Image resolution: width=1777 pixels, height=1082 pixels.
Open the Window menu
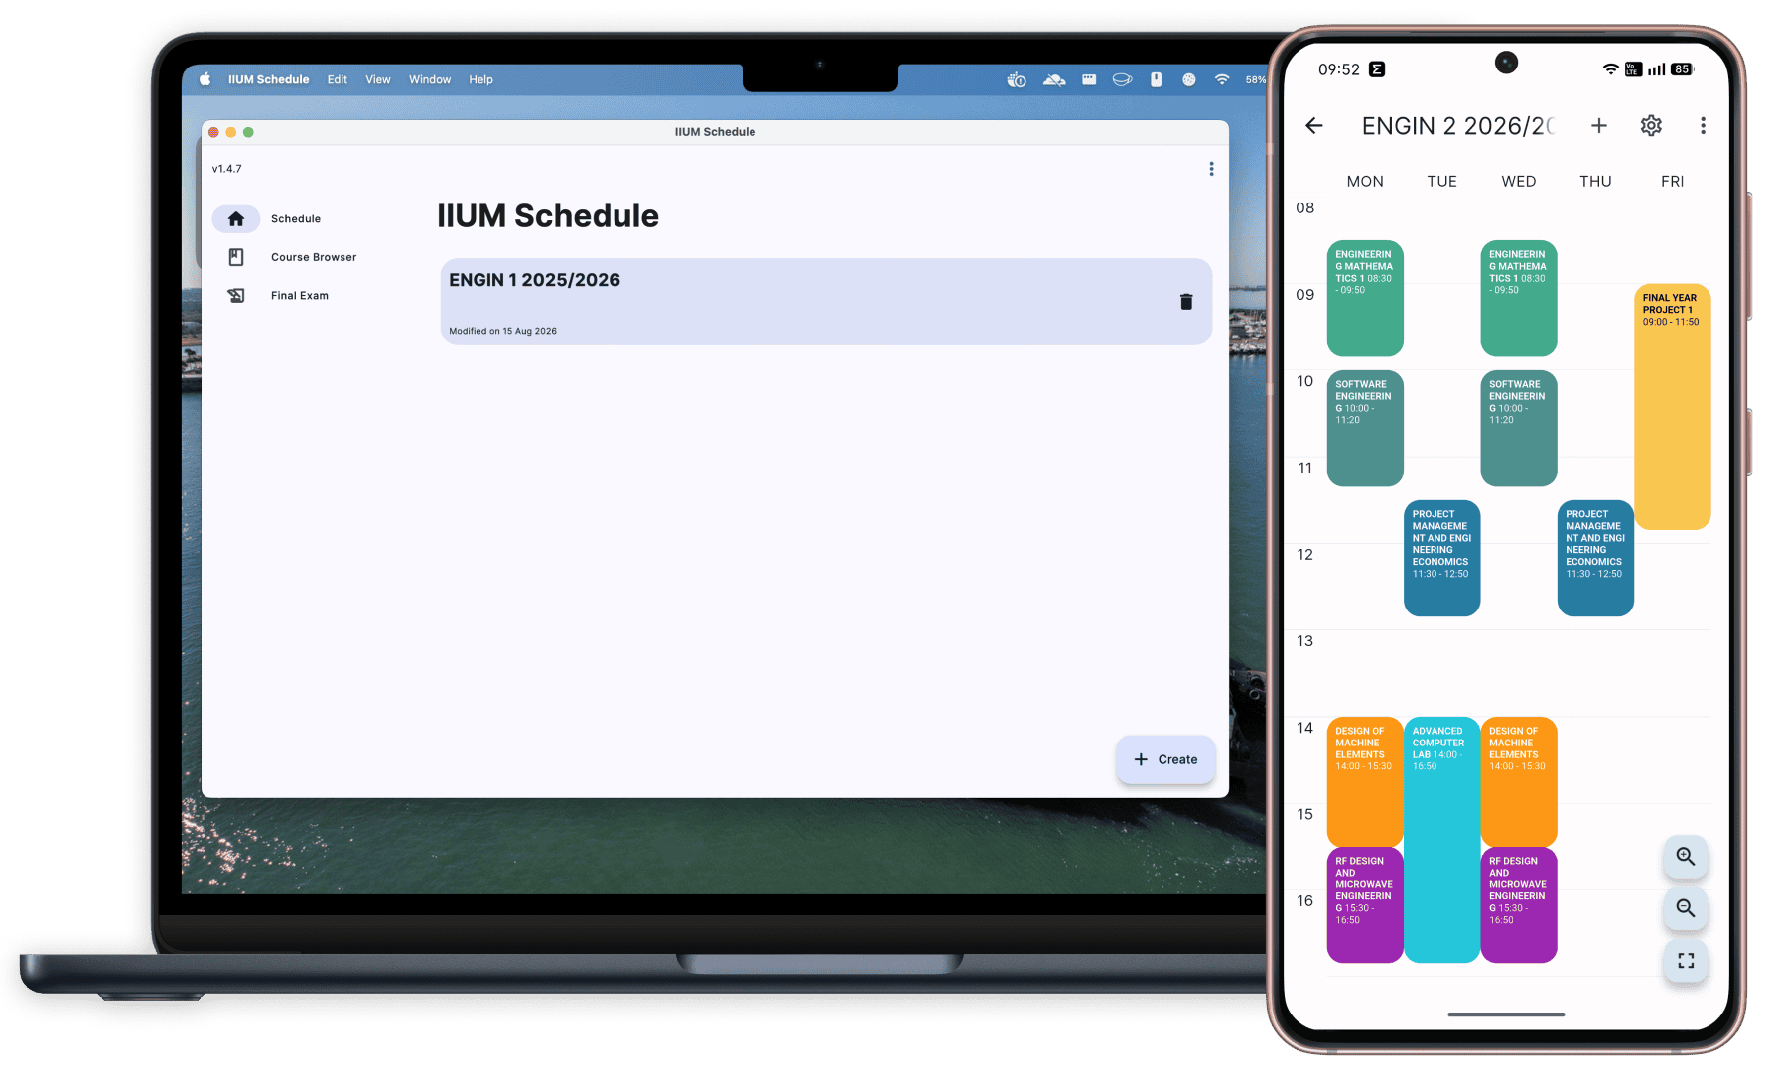click(x=430, y=79)
